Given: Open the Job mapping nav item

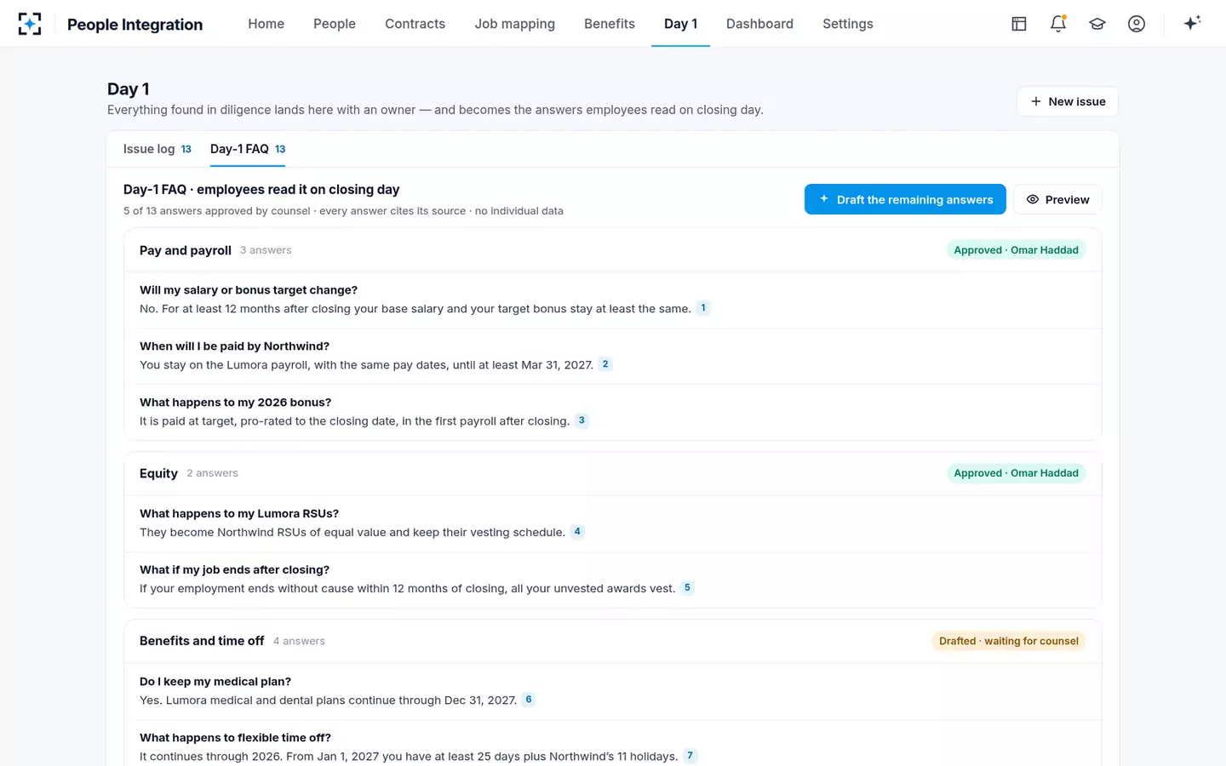Looking at the screenshot, I should pos(515,24).
